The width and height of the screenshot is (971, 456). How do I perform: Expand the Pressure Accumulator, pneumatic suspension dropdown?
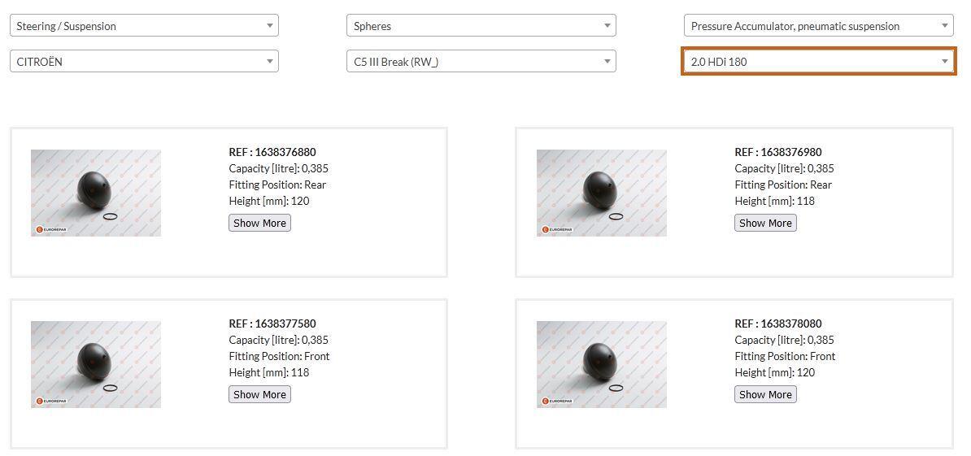[x=819, y=26]
